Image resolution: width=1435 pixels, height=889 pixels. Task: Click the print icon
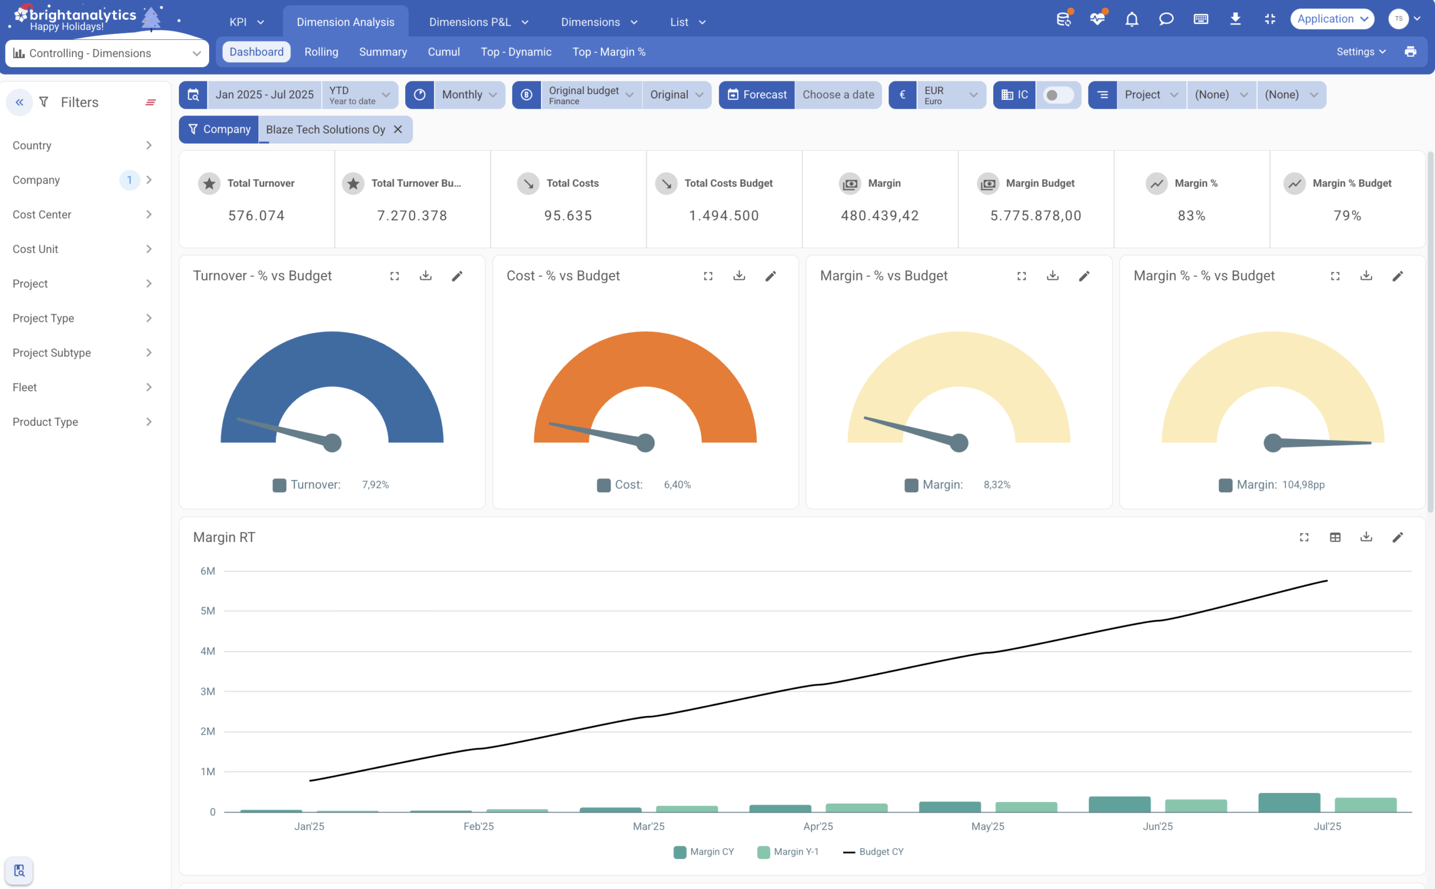tap(1410, 52)
